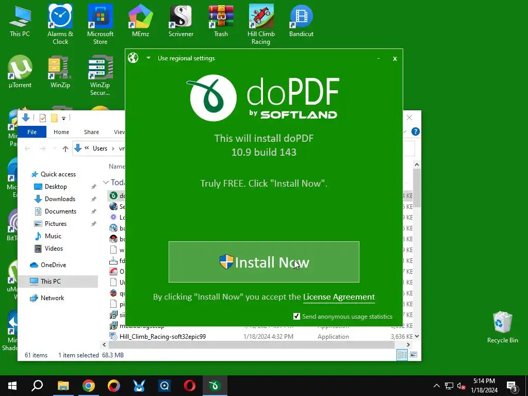The image size is (528, 396).
Task: Open Customize Quick Access Toolbar dropdown
Action: click(63, 118)
